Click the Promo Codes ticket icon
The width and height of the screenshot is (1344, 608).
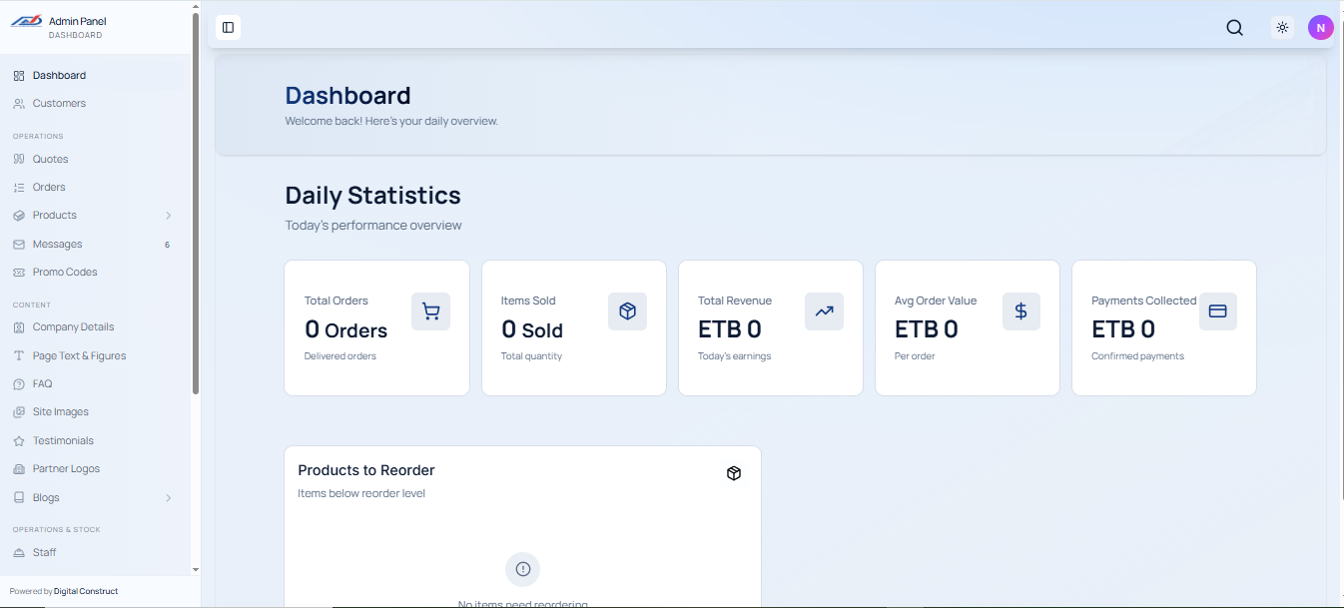tap(19, 273)
